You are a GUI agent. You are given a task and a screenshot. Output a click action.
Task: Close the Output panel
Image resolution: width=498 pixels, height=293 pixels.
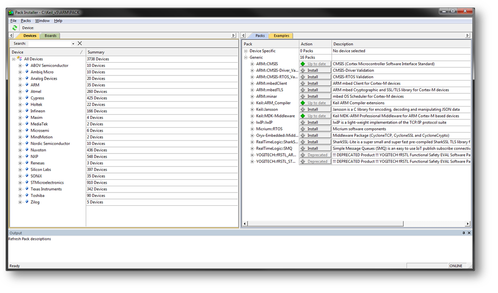[x=469, y=233]
